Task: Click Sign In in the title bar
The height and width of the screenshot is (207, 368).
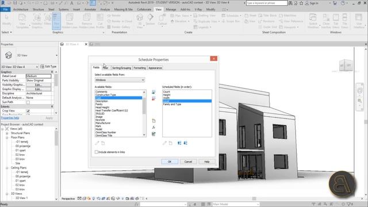Action: (312, 3)
